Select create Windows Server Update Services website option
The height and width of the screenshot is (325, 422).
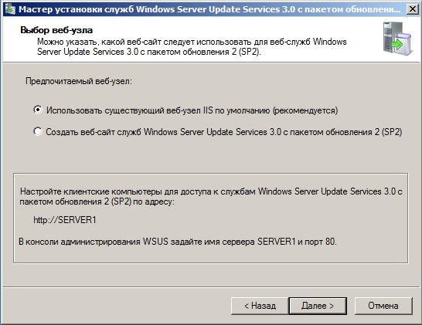[x=38, y=131]
